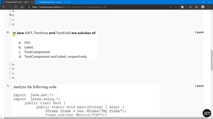Click the '1 point' label of question 6
The width and height of the screenshot is (213, 119).
[199, 32]
